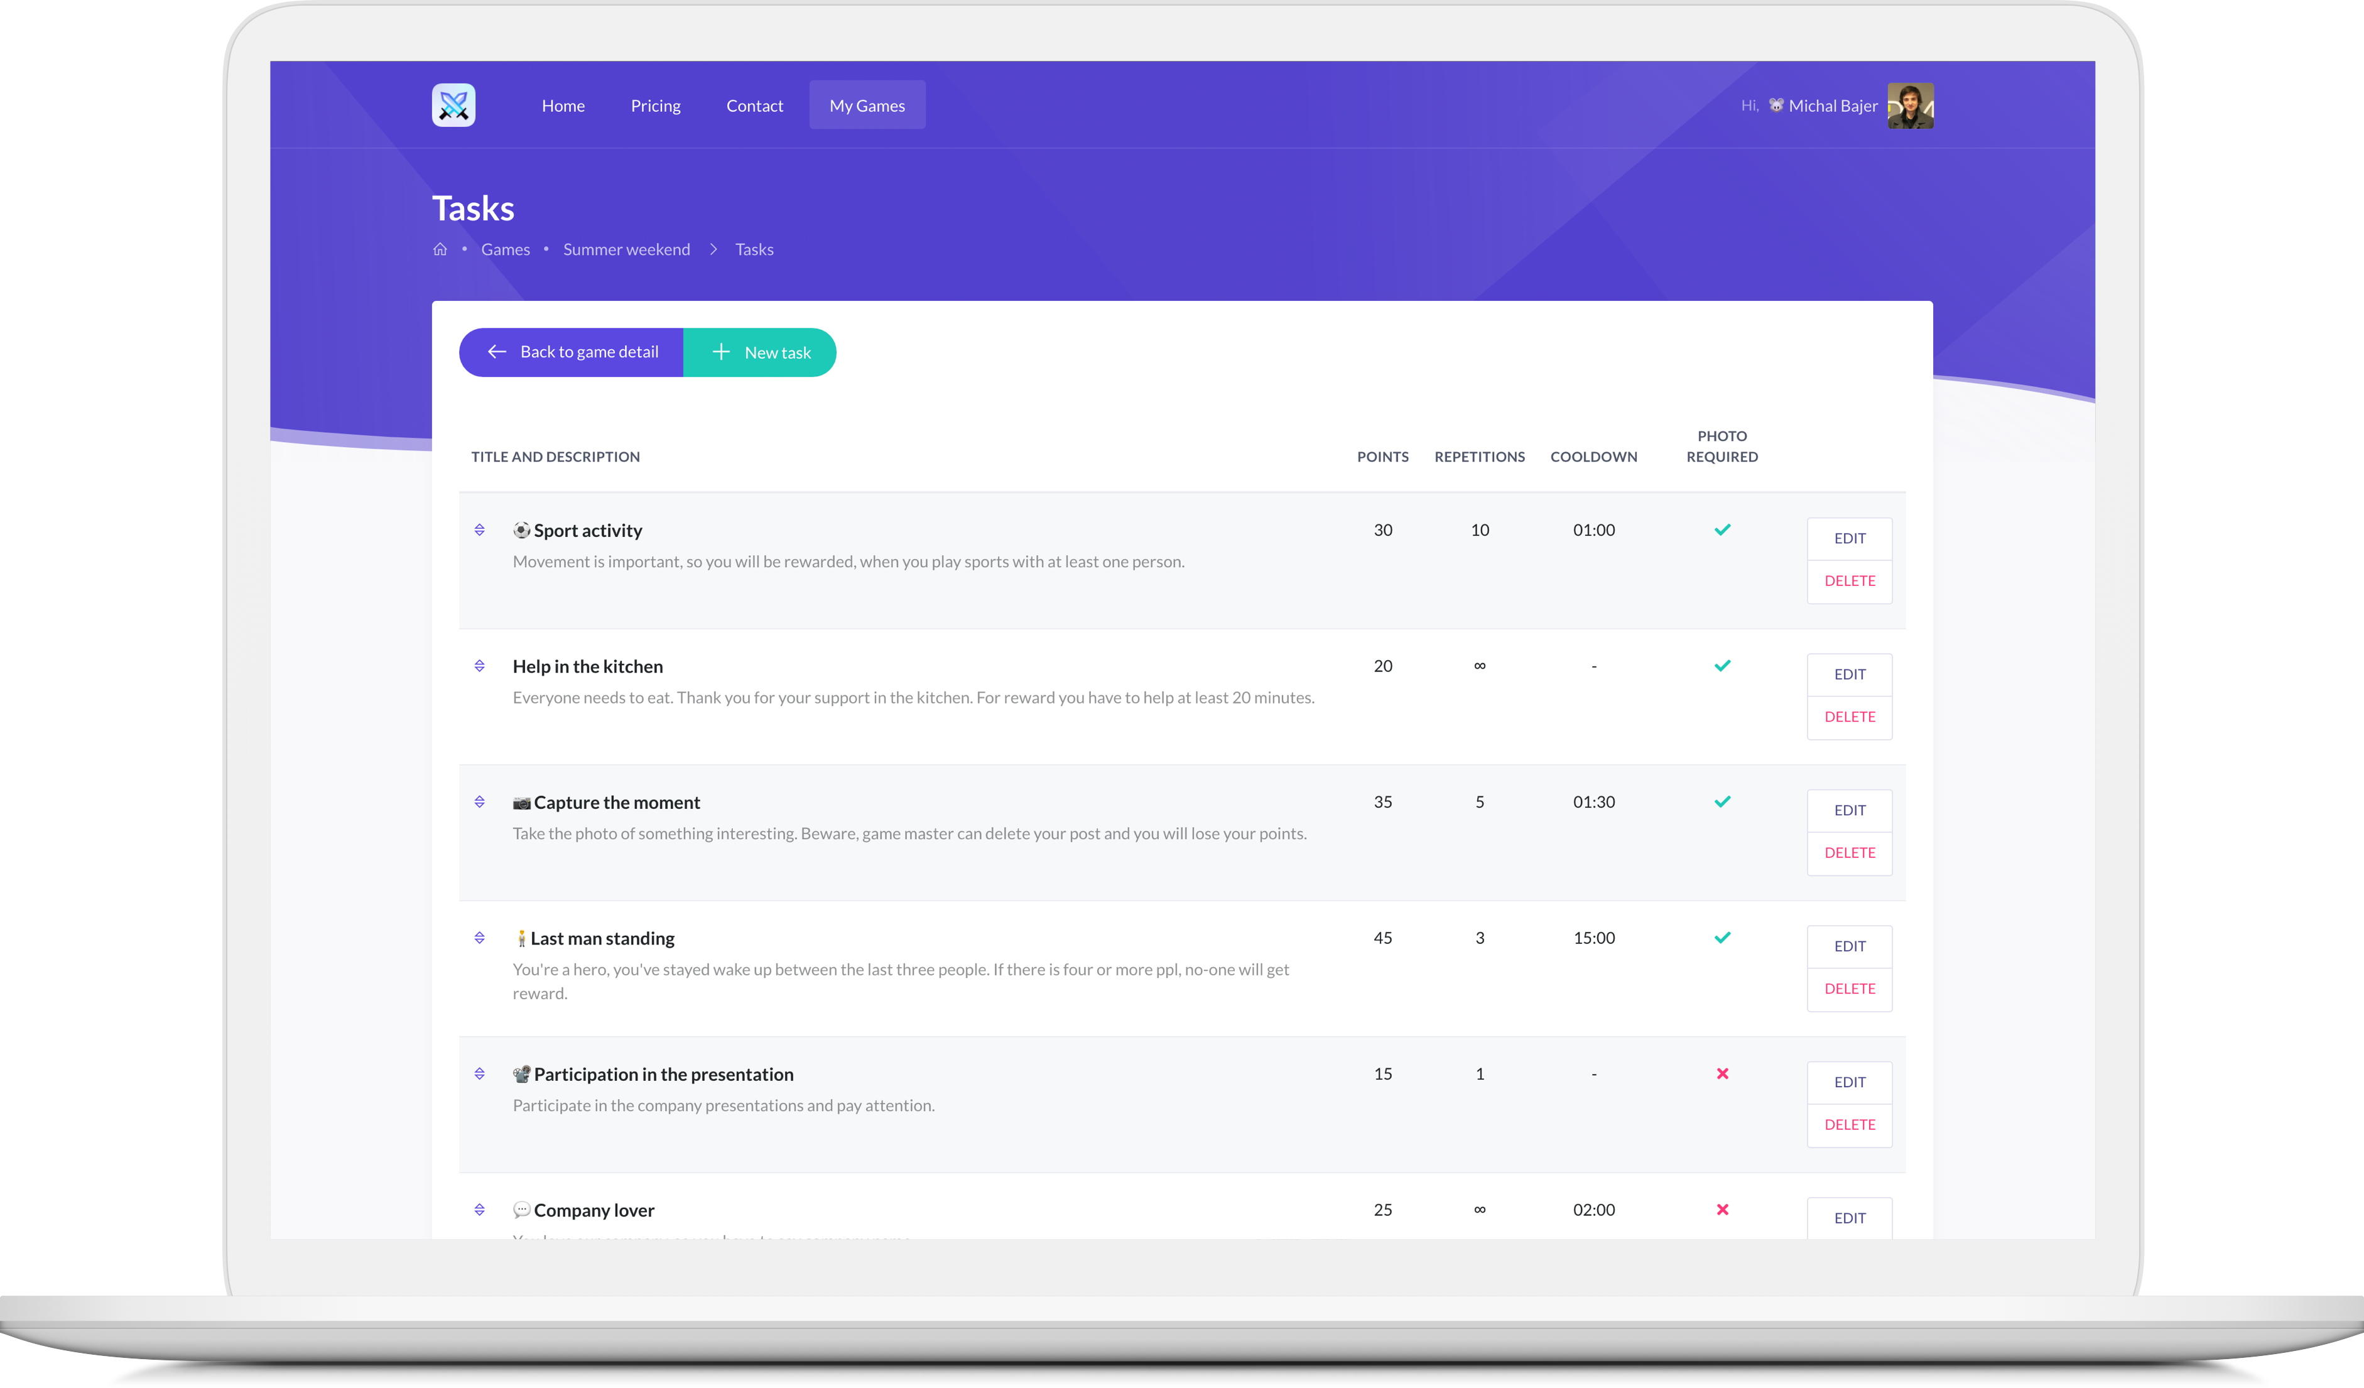Toggle photo required for Company lover
Image resolution: width=2364 pixels, height=1388 pixels.
(x=1722, y=1210)
